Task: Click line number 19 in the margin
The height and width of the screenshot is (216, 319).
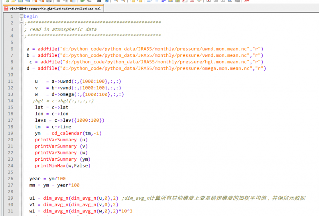Action: tap(11, 133)
